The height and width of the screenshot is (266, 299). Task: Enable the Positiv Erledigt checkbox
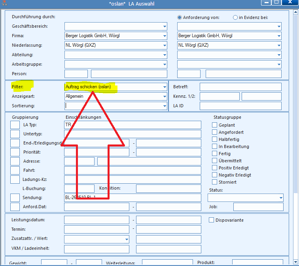(x=214, y=168)
